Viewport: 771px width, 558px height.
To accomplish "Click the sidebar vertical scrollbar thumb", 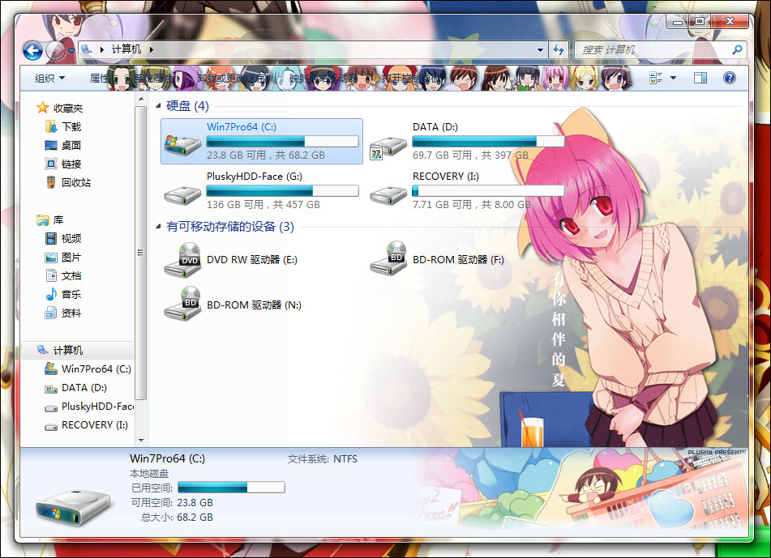I will [140, 253].
